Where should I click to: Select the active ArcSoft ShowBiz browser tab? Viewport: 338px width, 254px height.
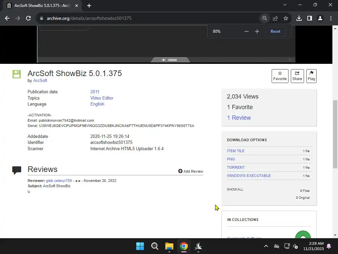coord(42,6)
